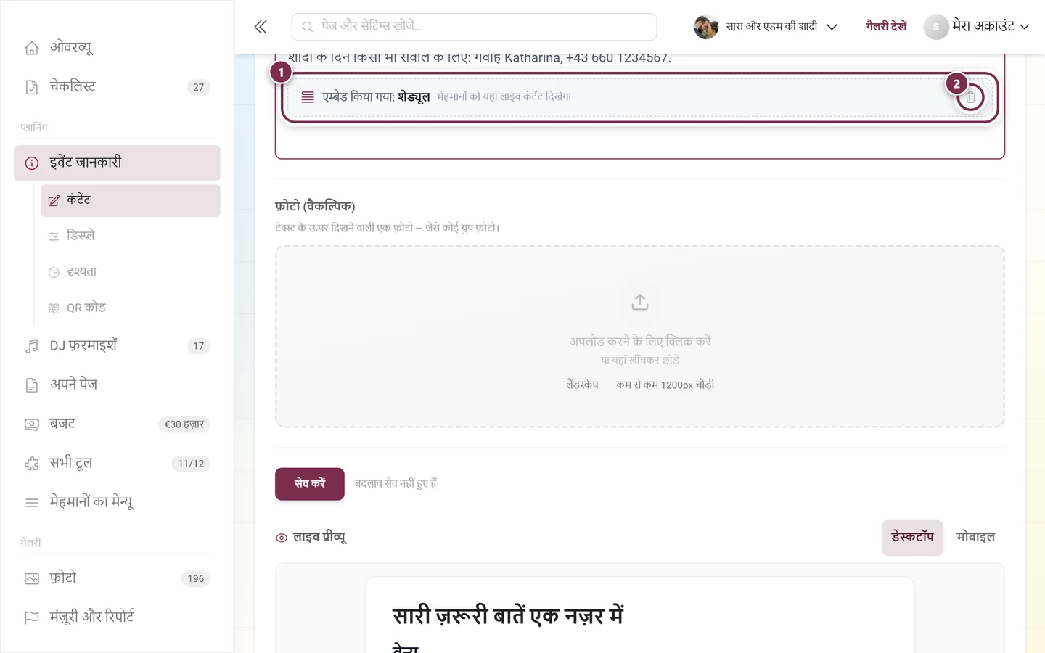Open the बजट page
Viewport: 1045px width, 653px height.
(x=117, y=424)
